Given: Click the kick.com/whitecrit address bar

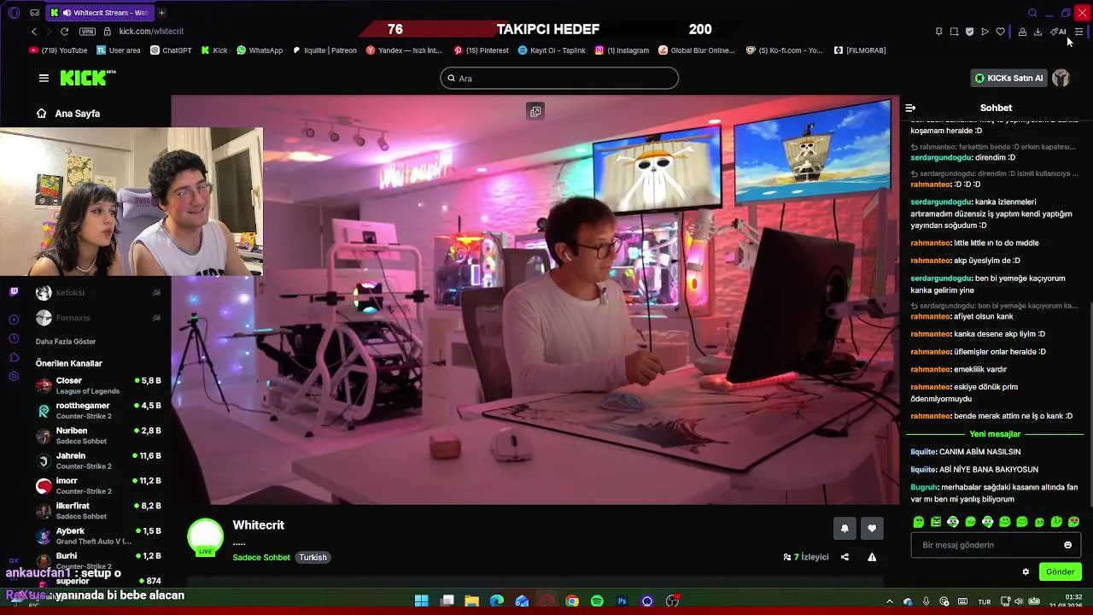Looking at the screenshot, I should point(151,31).
